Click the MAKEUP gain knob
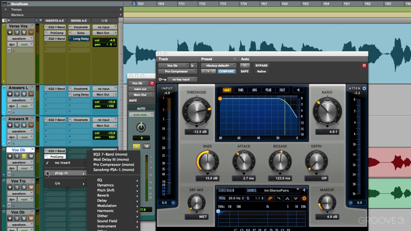Image resolution: width=411 pixels, height=231 pixels. 327,203
